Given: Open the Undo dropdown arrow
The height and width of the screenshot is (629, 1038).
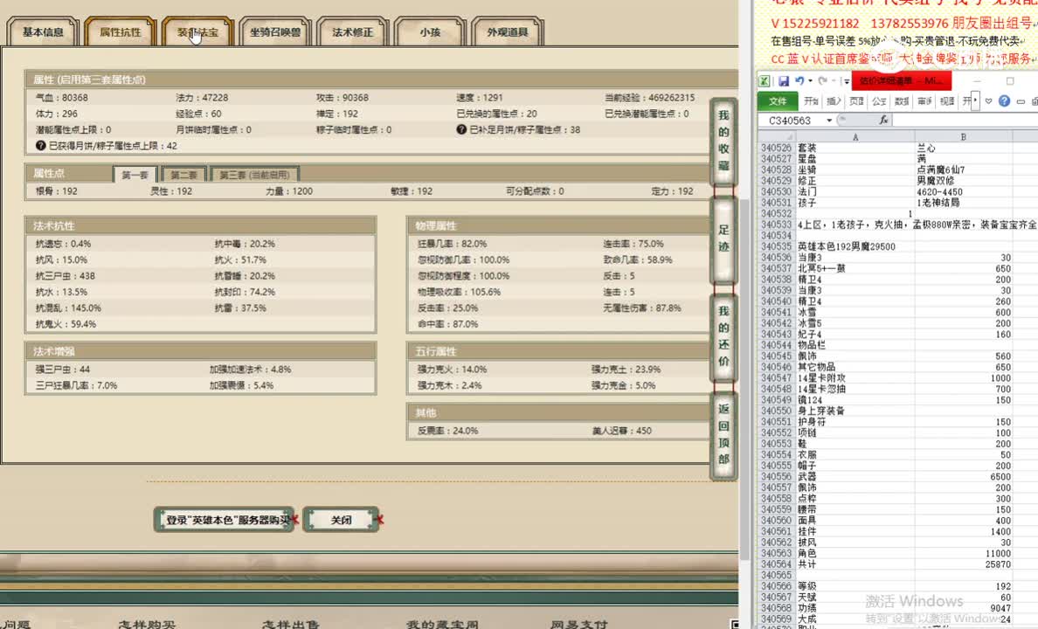Looking at the screenshot, I should 809,81.
